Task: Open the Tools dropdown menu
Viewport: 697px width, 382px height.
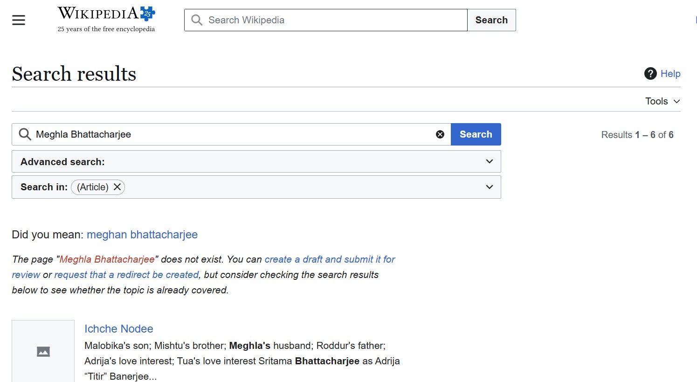Action: point(662,101)
